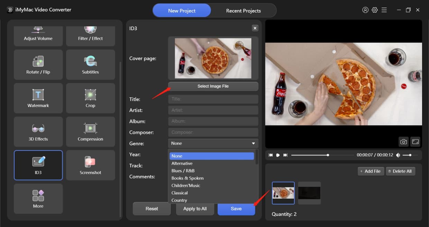Select the pizza video thumbnail in file list
Image resolution: width=429 pixels, height=227 pixels.
coord(283,193)
